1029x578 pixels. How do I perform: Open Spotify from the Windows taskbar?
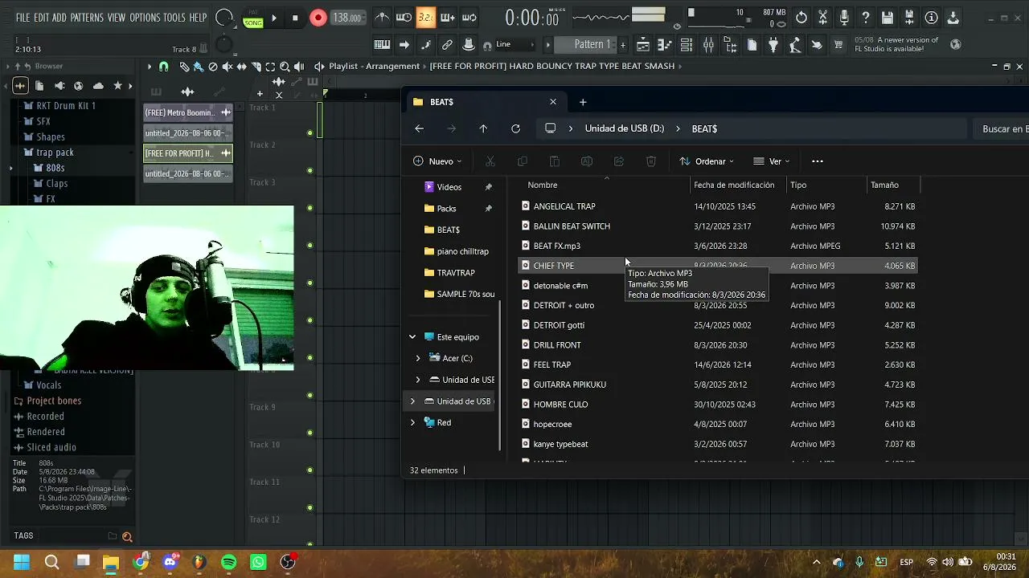pos(229,562)
